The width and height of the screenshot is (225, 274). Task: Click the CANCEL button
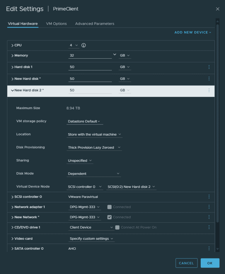186,263
